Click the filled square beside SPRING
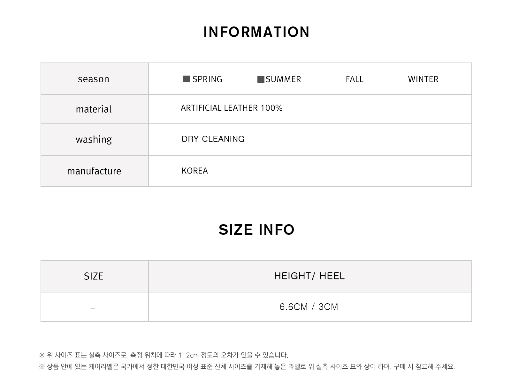511x391 pixels. pyautogui.click(x=186, y=79)
